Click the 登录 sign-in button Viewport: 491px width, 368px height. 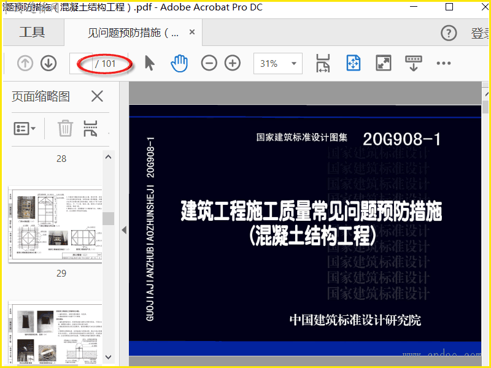481,33
